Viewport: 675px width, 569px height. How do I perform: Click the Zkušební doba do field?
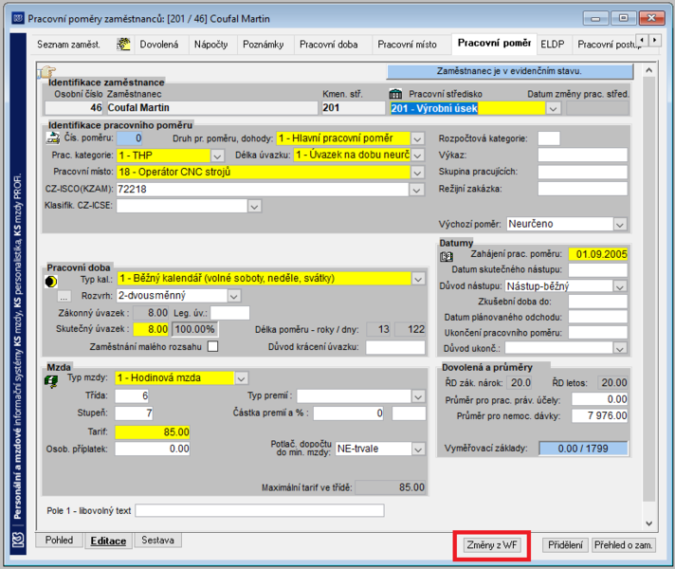pos(598,302)
